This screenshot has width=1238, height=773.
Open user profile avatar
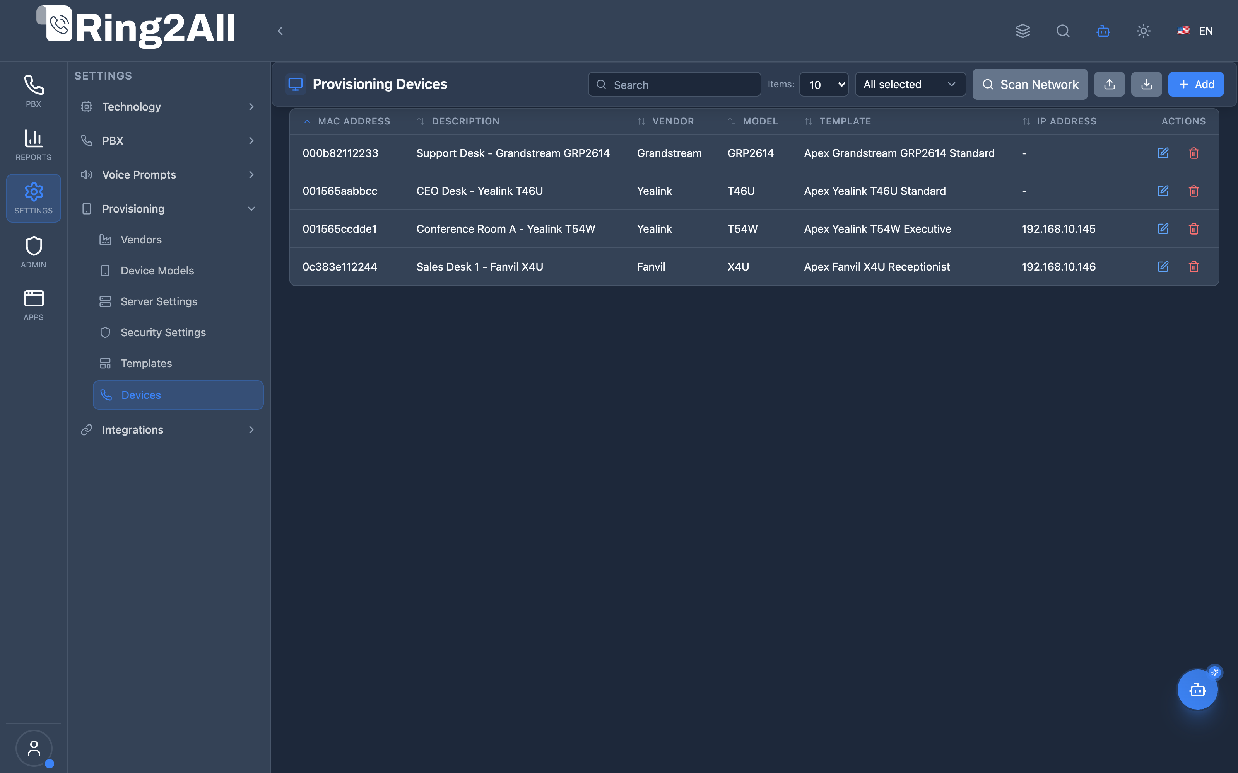34,748
